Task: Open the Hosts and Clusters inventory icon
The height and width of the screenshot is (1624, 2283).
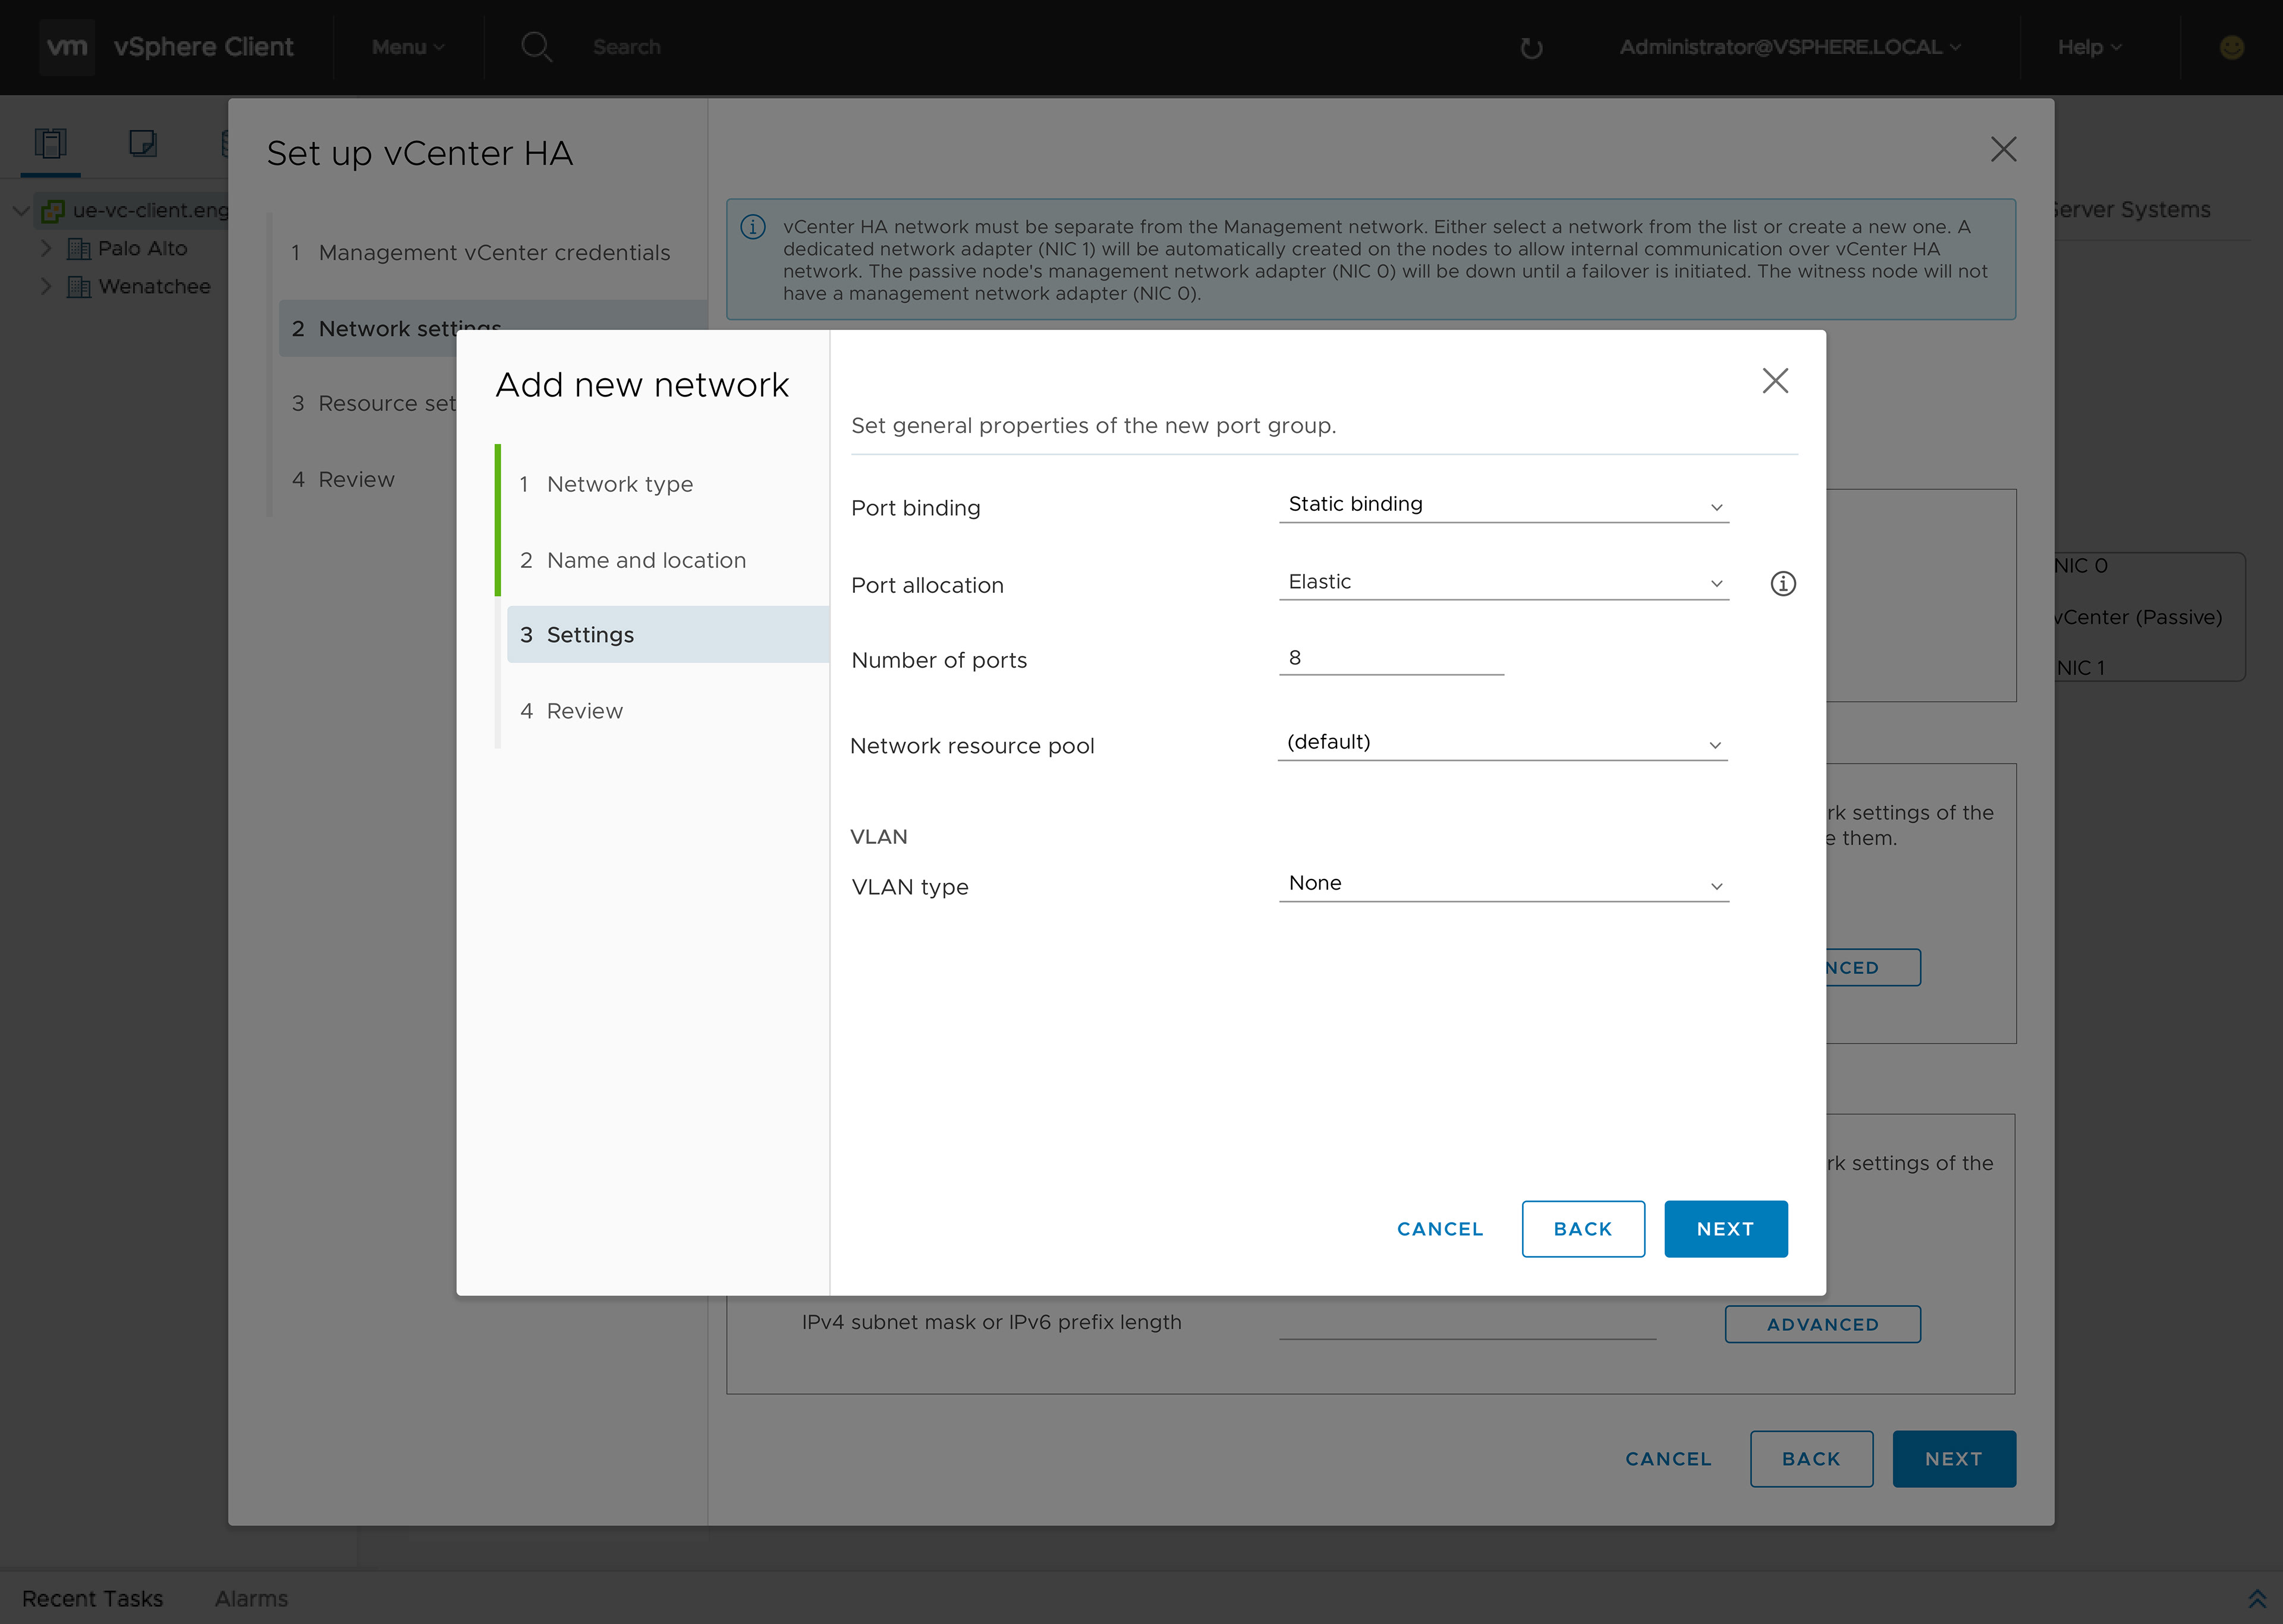Action: 50,143
